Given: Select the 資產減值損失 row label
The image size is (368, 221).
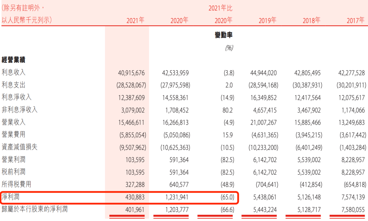Looking at the screenshot, I should 20,147.
